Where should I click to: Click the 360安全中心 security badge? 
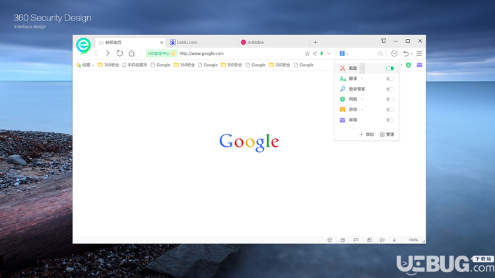[x=161, y=53]
